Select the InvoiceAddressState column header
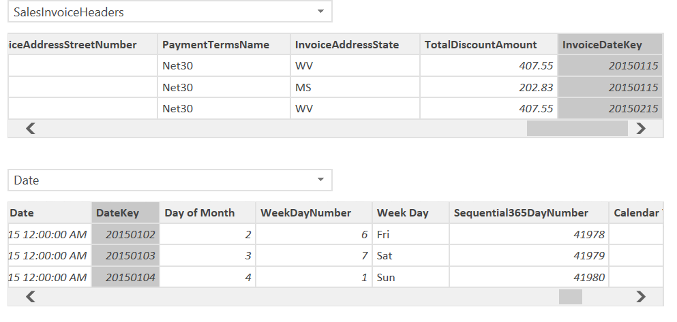Image resolution: width=677 pixels, height=322 pixels. pos(355,45)
